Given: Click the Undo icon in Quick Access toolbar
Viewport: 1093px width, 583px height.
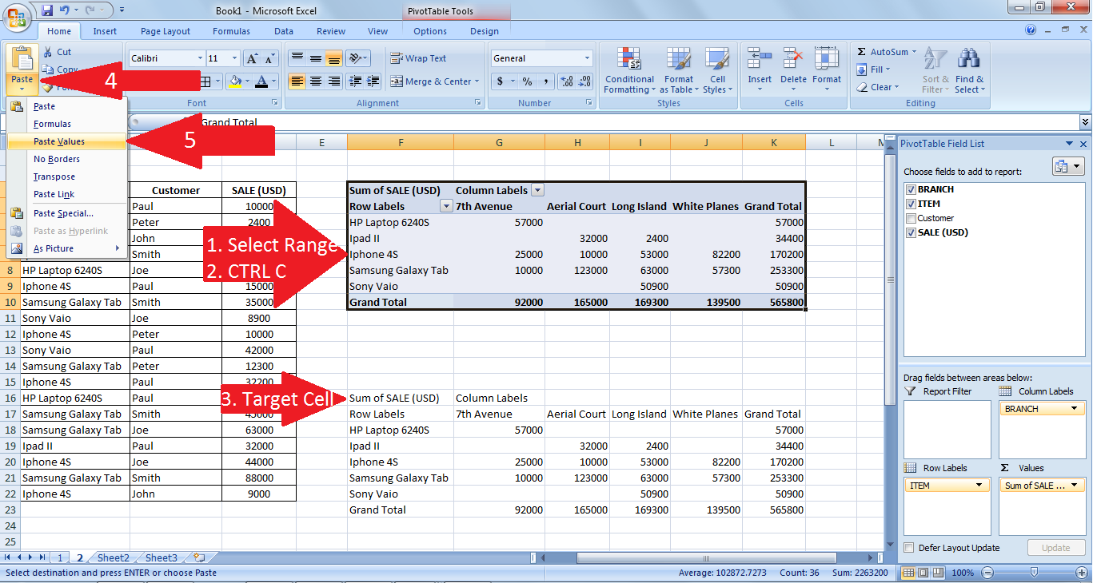Looking at the screenshot, I should click(x=64, y=10).
